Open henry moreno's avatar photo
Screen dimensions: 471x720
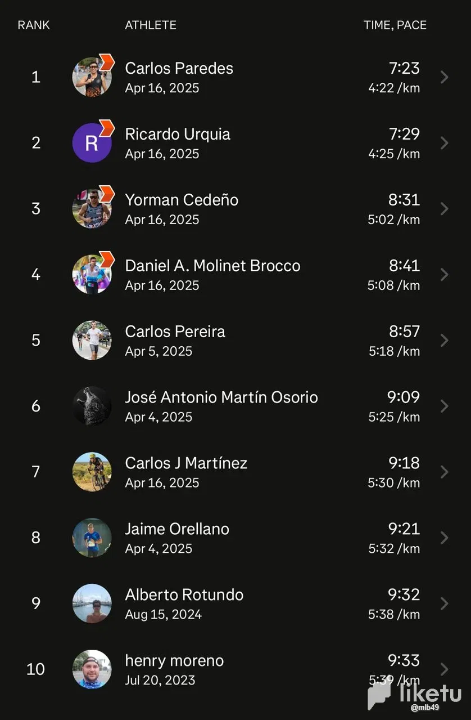click(92, 669)
